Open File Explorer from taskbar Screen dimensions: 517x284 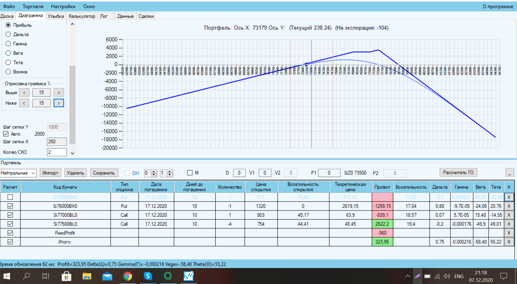tap(87, 276)
